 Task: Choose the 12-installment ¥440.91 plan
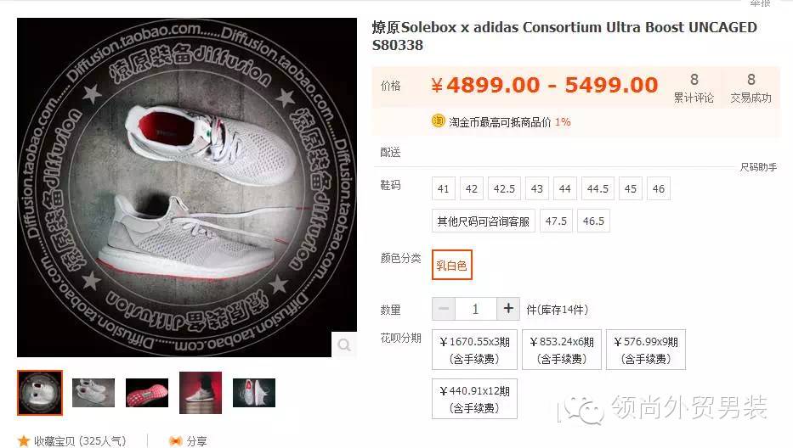(474, 399)
